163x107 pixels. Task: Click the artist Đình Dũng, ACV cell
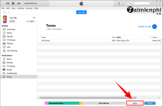pos(123,41)
